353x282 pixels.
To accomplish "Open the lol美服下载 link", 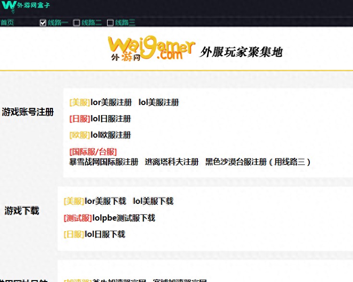I will pyautogui.click(x=153, y=201).
